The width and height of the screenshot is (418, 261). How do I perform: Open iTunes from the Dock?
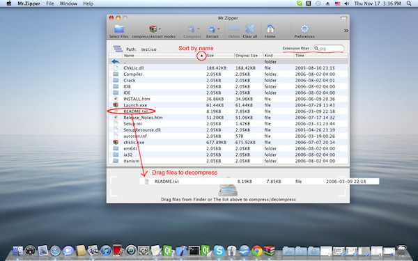[x=106, y=251]
